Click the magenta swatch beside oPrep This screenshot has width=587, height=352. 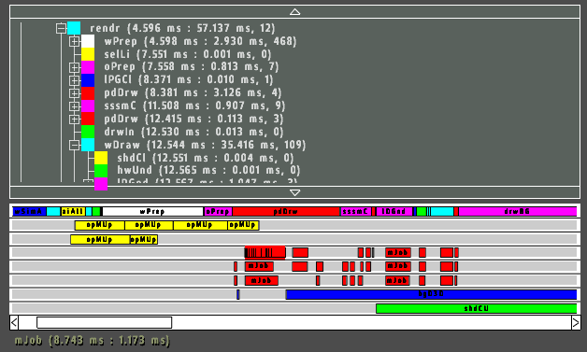(88, 67)
